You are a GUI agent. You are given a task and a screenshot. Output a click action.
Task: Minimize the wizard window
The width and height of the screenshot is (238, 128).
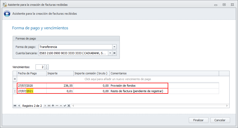pos(216,5)
